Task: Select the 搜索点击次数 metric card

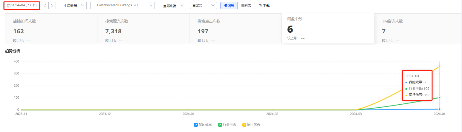Action: click(235, 28)
